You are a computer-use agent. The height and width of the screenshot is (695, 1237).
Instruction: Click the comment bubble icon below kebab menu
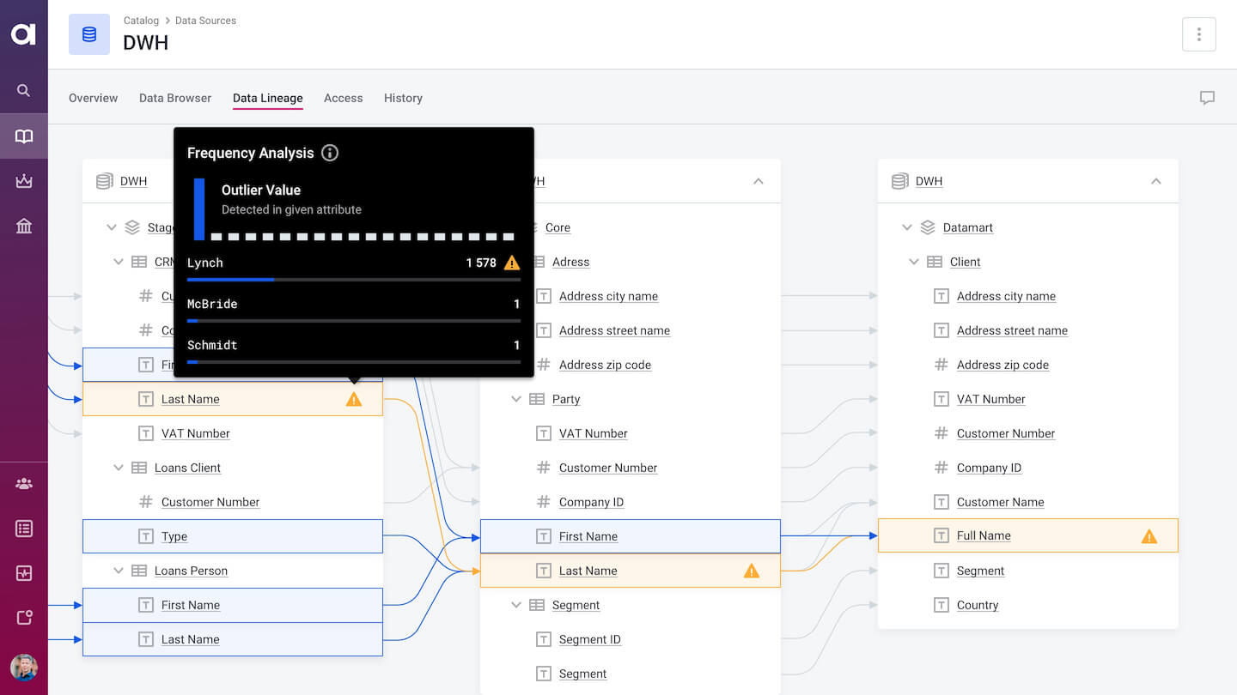coord(1208,97)
